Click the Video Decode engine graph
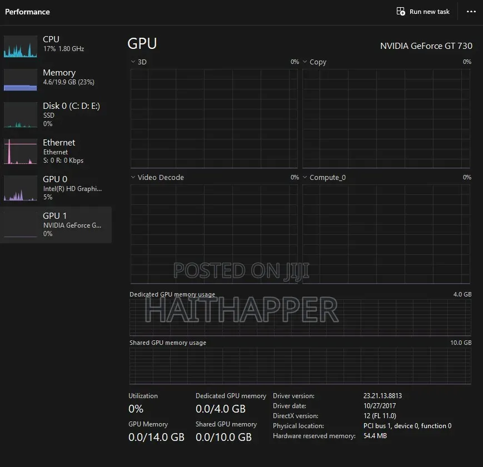483x467 pixels. tap(214, 234)
